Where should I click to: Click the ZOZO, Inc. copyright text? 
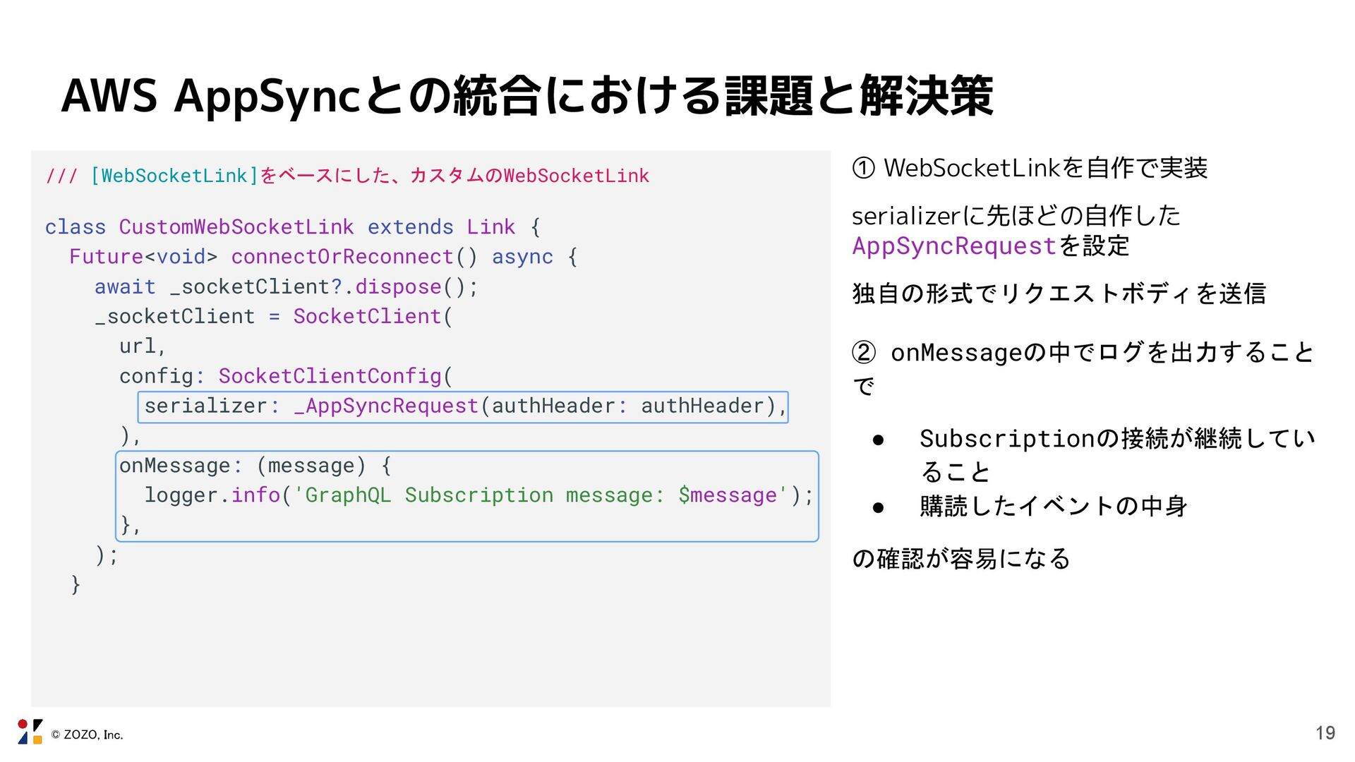(x=88, y=734)
